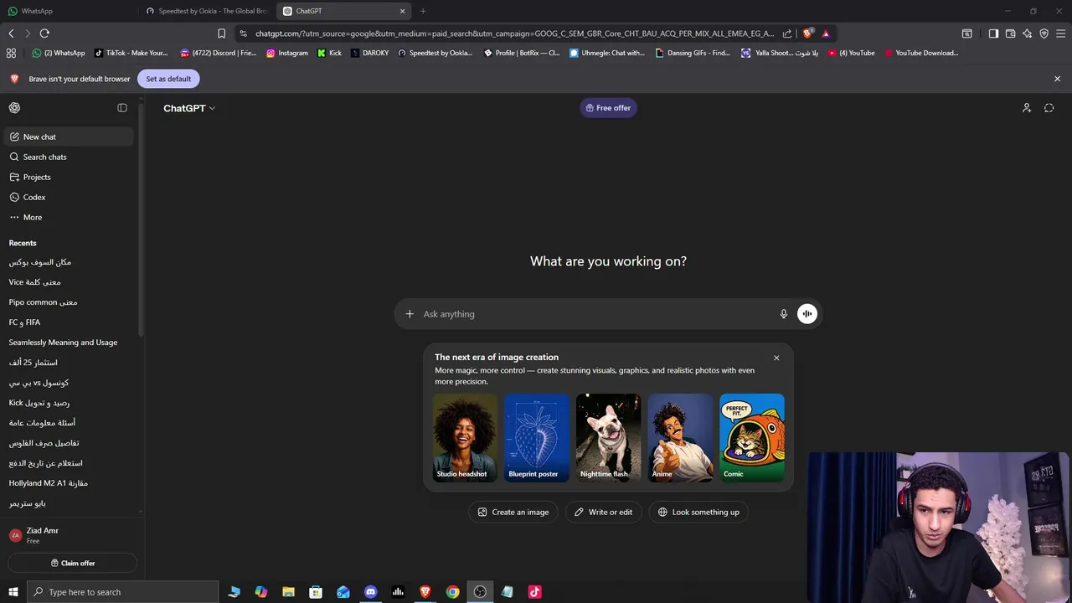
Task: Start a New chat
Action: [x=69, y=137]
